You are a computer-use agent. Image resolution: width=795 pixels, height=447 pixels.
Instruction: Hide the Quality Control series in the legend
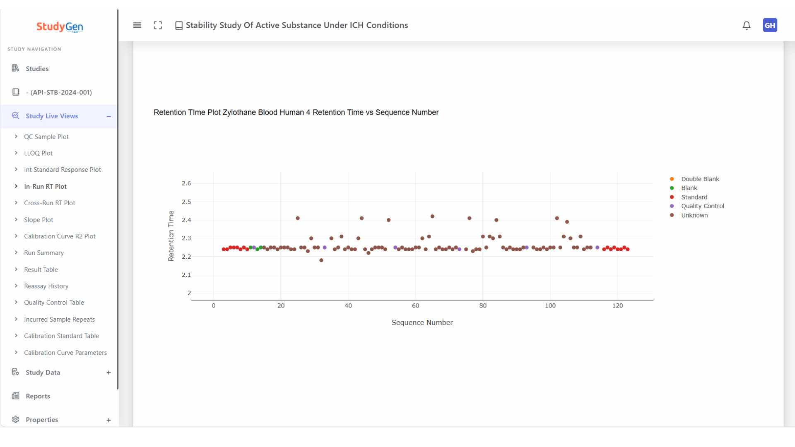pos(703,206)
